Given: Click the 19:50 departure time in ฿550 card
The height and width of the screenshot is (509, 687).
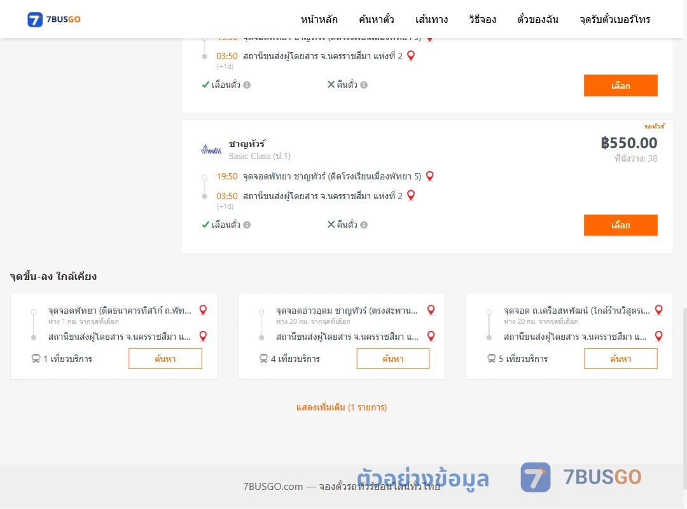Looking at the screenshot, I should (x=227, y=176).
